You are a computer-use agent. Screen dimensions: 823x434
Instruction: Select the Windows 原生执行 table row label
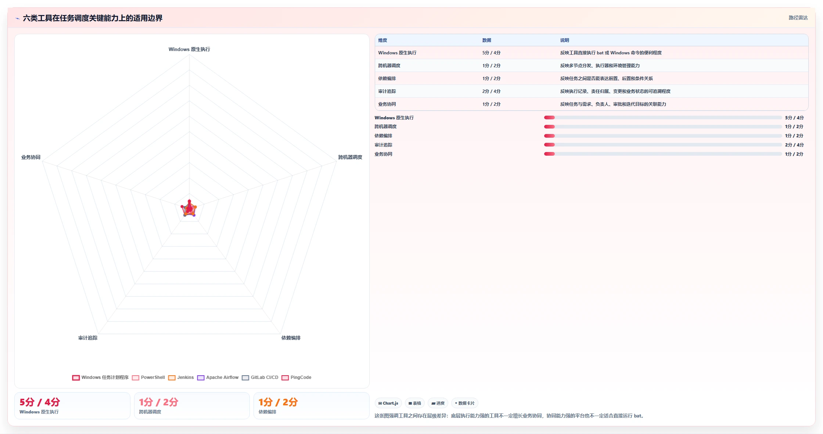click(397, 53)
